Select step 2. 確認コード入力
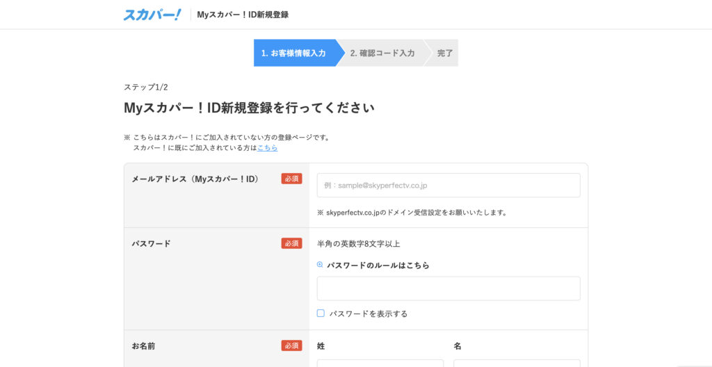The height and width of the screenshot is (367, 712). point(382,53)
